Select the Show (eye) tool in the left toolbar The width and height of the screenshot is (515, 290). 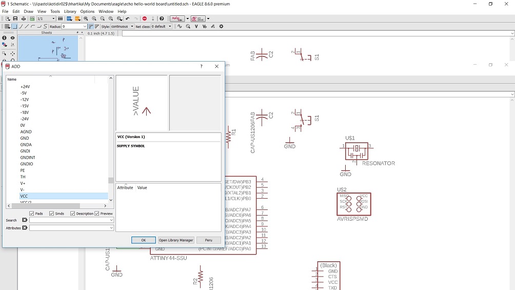tap(12, 38)
